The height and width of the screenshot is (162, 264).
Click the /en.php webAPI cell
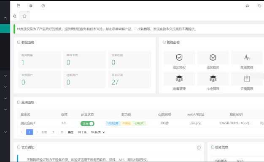pos(196,123)
